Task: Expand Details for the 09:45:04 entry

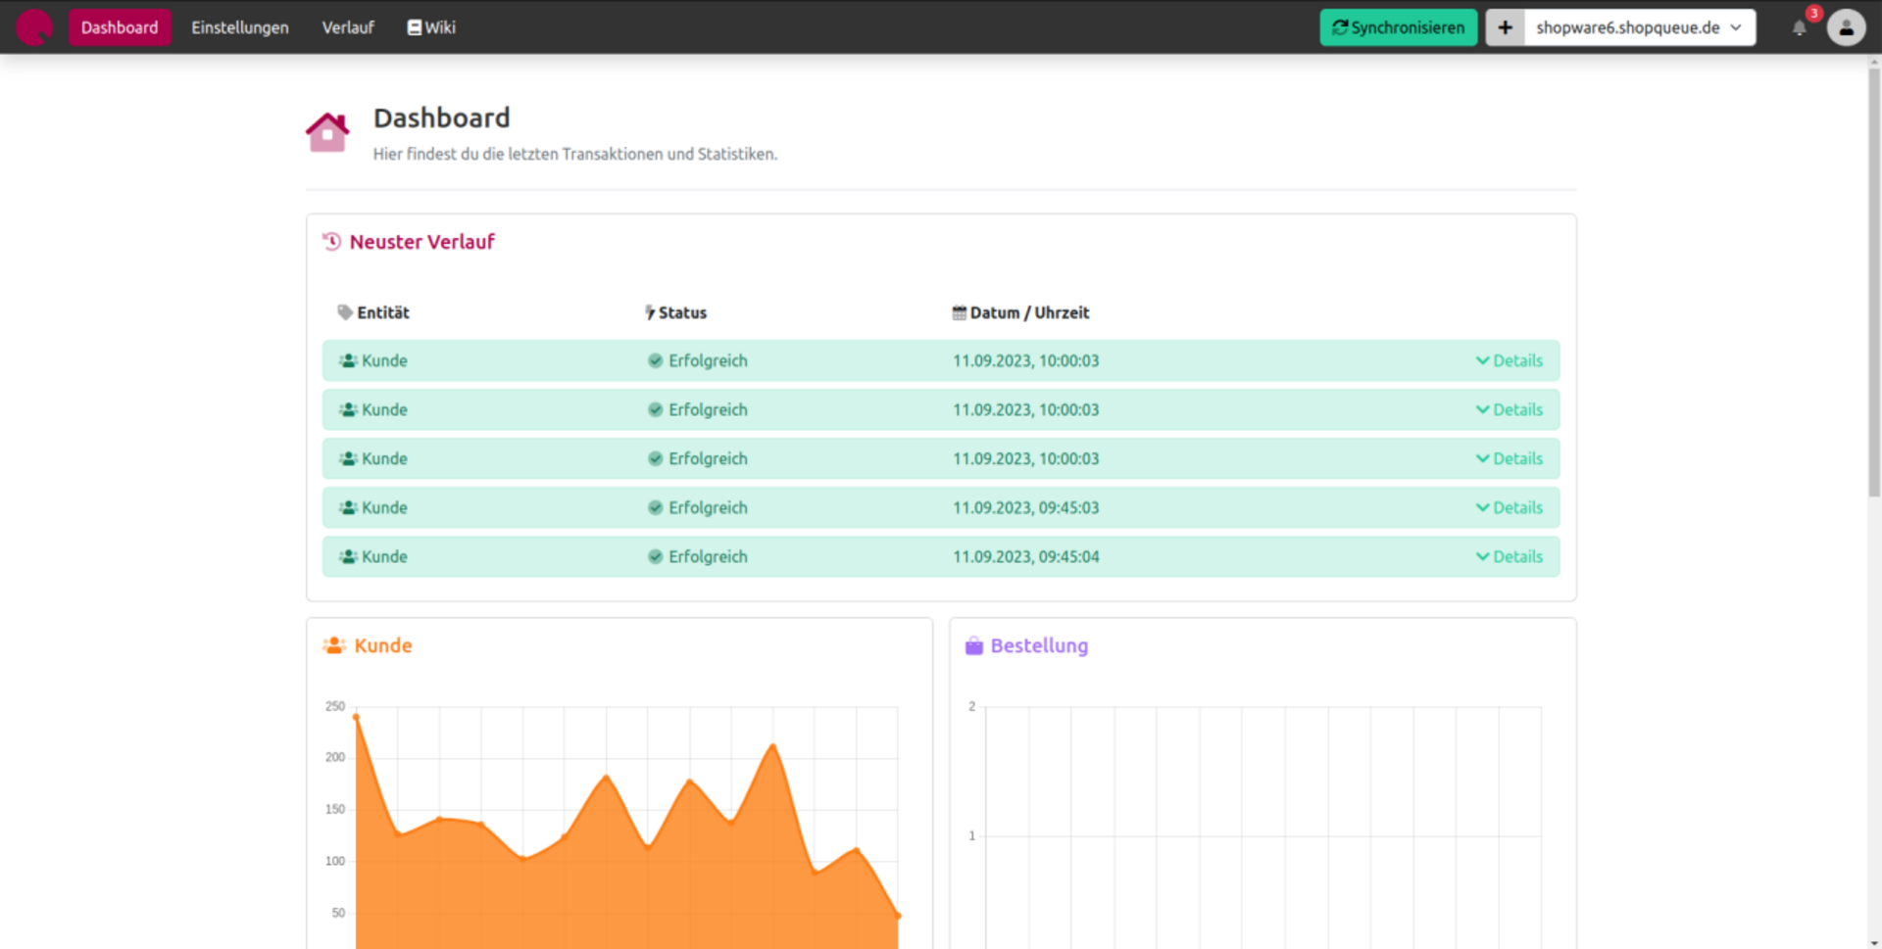Action: pyautogui.click(x=1510, y=556)
